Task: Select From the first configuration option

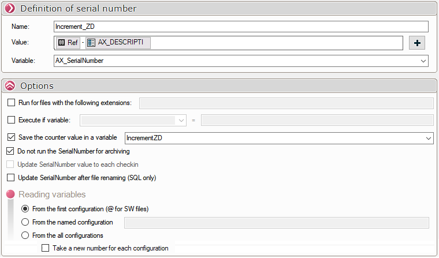Action: [x=25, y=209]
